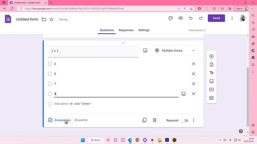The width and height of the screenshot is (257, 144).
Task: Toggle the Required switch
Action: 185,120
